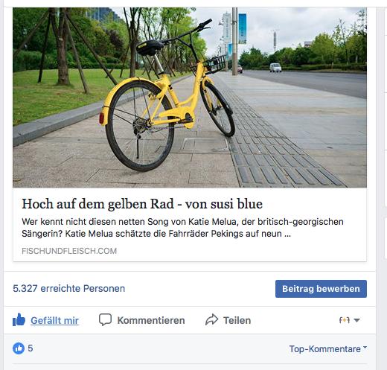The width and height of the screenshot is (387, 370).
Task: View the list of 5 likes
Action: click(x=31, y=348)
